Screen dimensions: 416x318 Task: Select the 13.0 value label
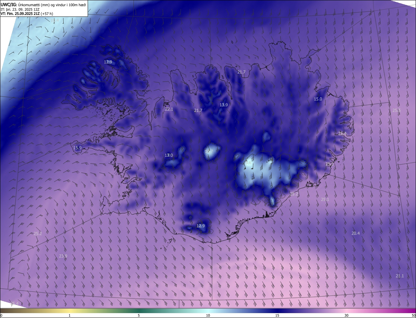[169, 155]
